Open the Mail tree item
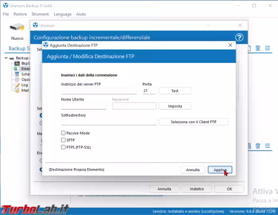The width and height of the screenshot is (278, 215). pyautogui.click(x=25, y=90)
